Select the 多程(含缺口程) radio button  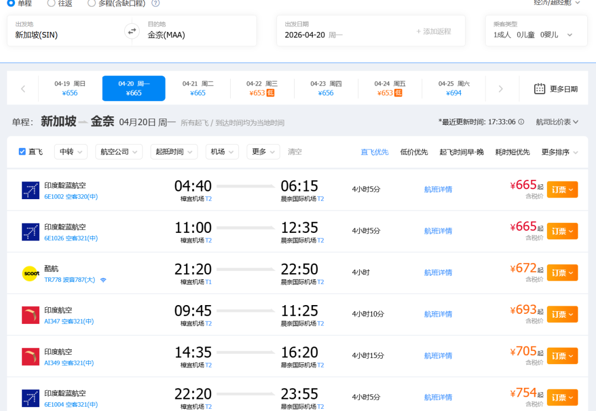(92, 3)
